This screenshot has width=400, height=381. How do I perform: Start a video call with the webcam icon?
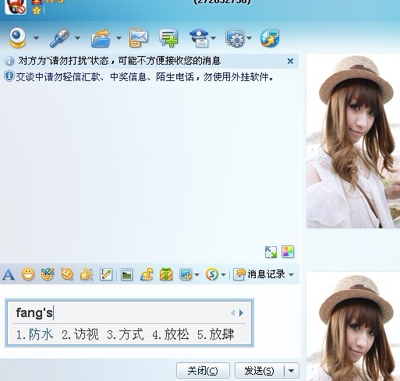click(x=17, y=38)
